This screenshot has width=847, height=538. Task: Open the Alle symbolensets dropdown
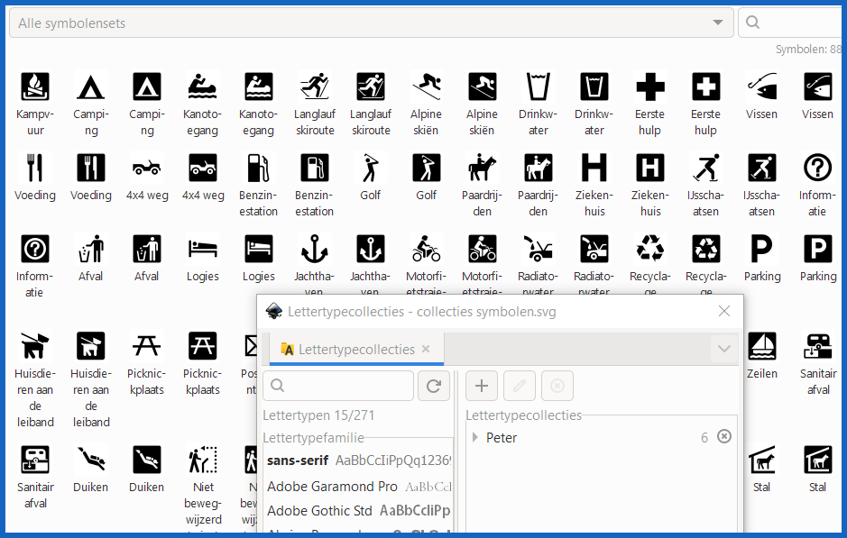coord(371,23)
